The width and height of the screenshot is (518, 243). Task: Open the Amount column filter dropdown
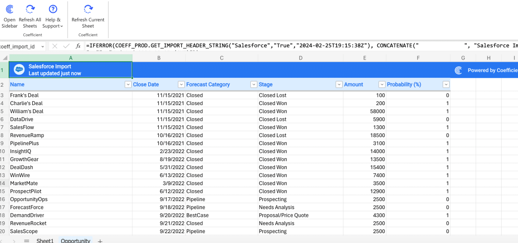coord(382,85)
